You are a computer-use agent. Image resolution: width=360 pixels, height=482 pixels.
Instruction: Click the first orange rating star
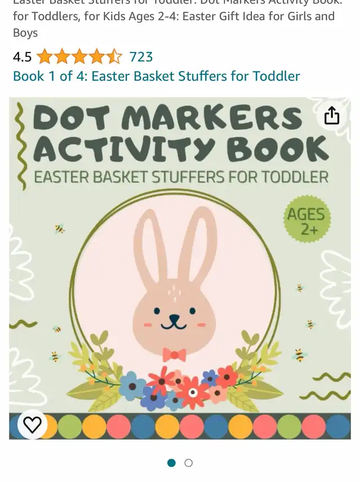coord(44,56)
